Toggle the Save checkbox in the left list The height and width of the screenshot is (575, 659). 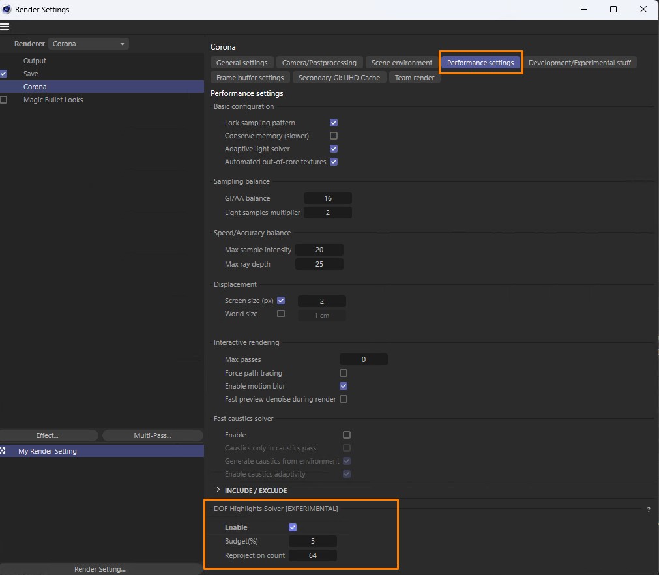point(3,74)
